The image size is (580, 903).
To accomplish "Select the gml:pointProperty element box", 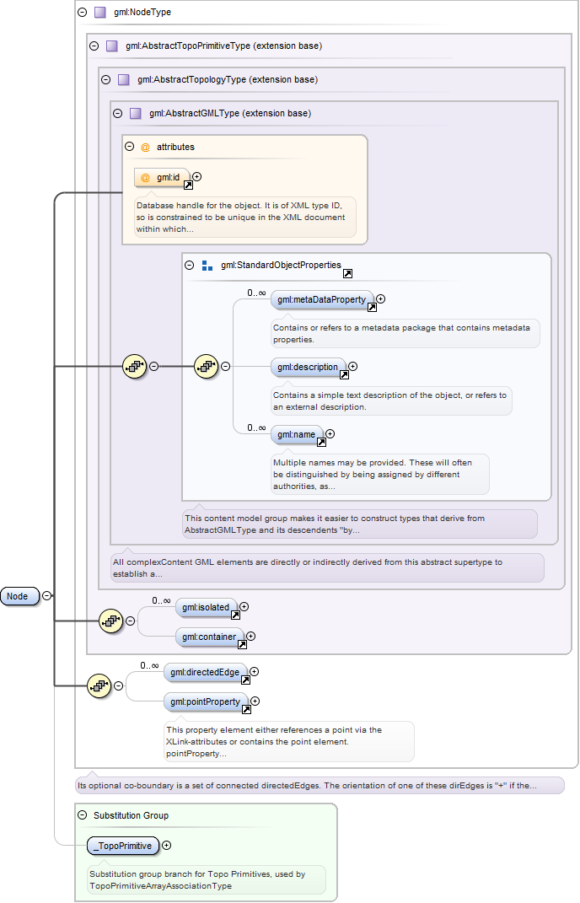I will [206, 701].
